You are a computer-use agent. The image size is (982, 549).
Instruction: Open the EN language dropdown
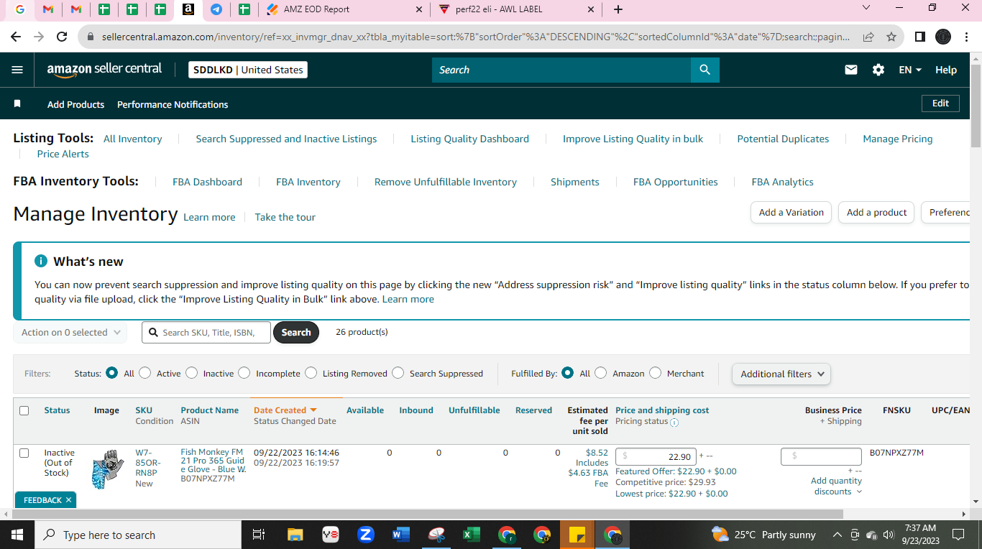(910, 70)
